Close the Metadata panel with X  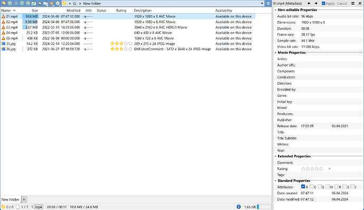360,3
